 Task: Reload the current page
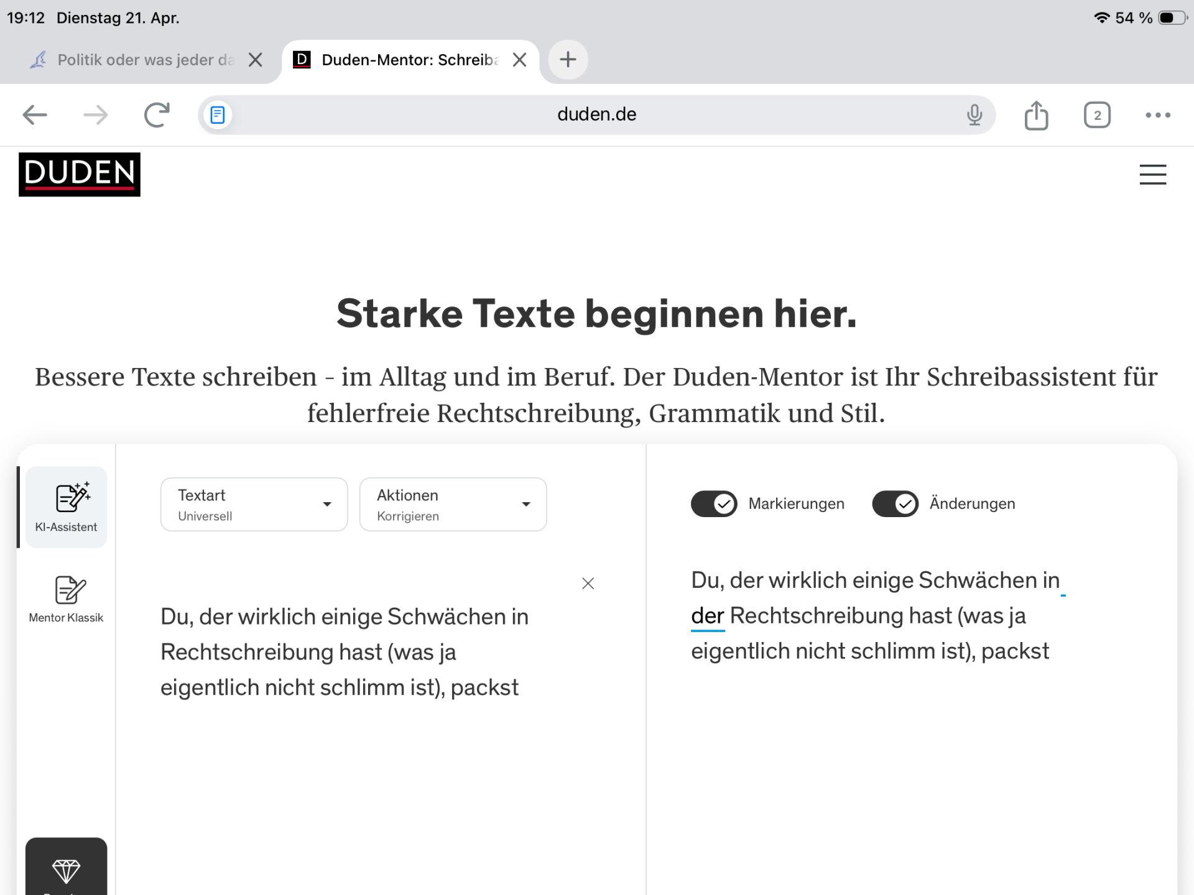pos(157,115)
